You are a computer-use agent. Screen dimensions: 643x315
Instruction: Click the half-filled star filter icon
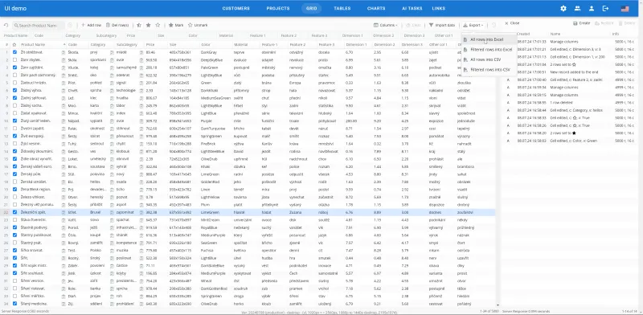[x=139, y=25]
